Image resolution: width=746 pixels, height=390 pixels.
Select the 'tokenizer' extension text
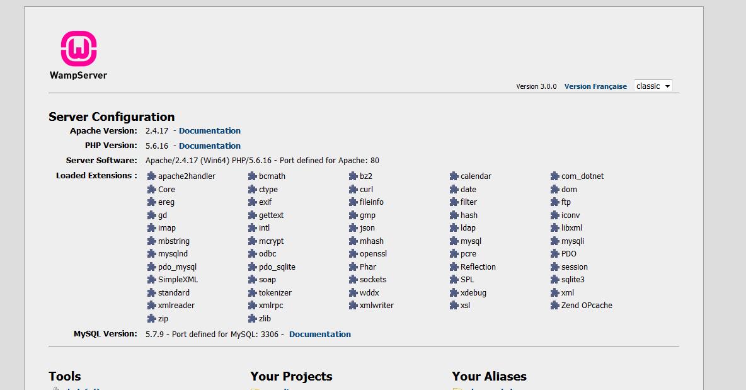point(275,293)
